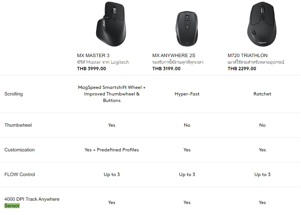
Task: Click the Hyper-Fast scrolling value
Action: click(187, 94)
